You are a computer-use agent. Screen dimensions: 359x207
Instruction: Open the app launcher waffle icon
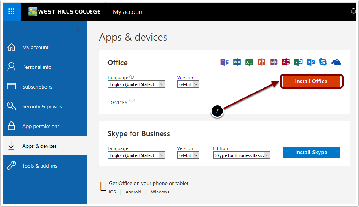pyautogui.click(x=11, y=11)
